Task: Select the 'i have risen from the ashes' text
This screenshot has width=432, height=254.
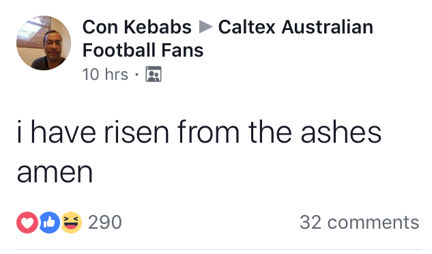Action: (x=199, y=132)
